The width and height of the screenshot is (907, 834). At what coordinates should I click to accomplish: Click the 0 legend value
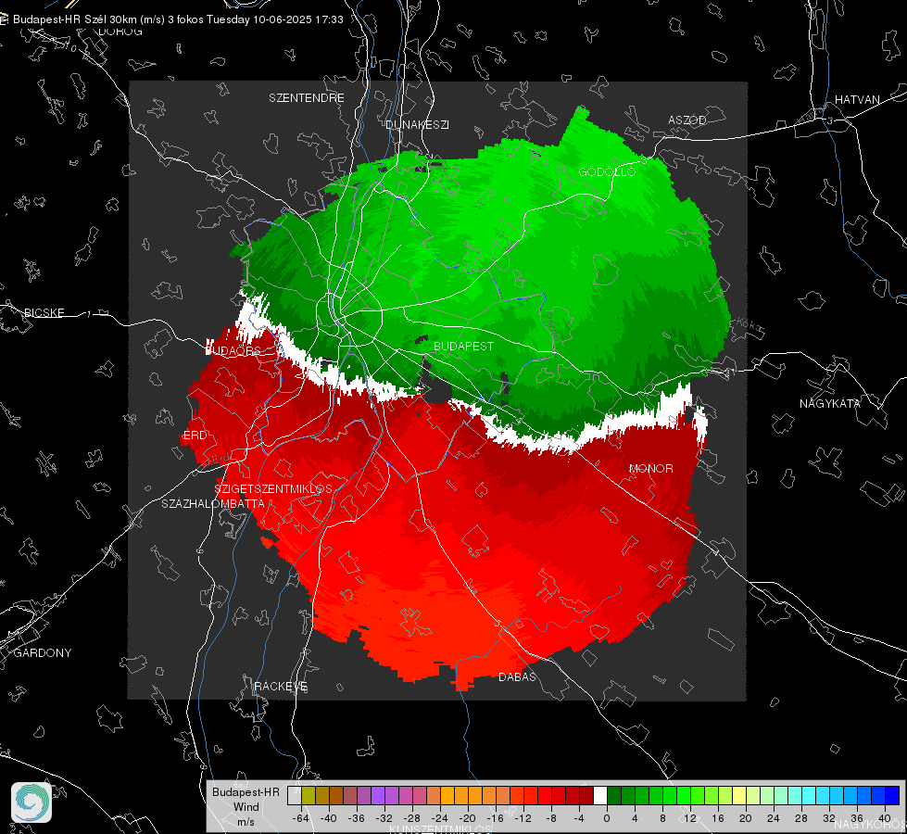point(607,818)
